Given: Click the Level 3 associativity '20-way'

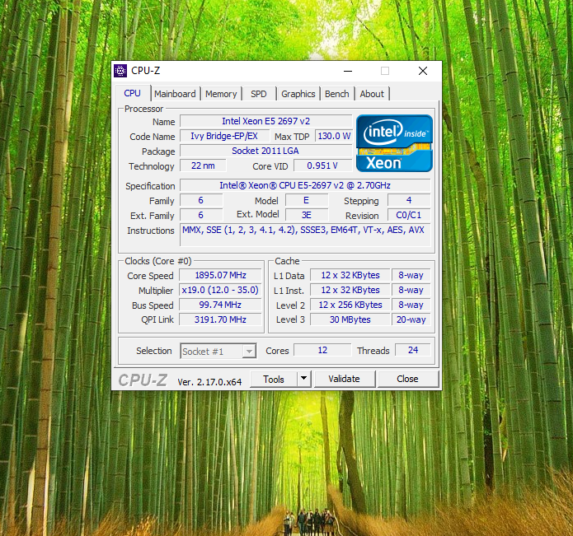Looking at the screenshot, I should point(411,319).
